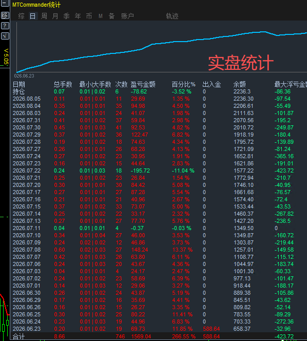Viewport: 307px width, 341px height.
Task: Open the 备 notes tab
Action: click(111, 16)
